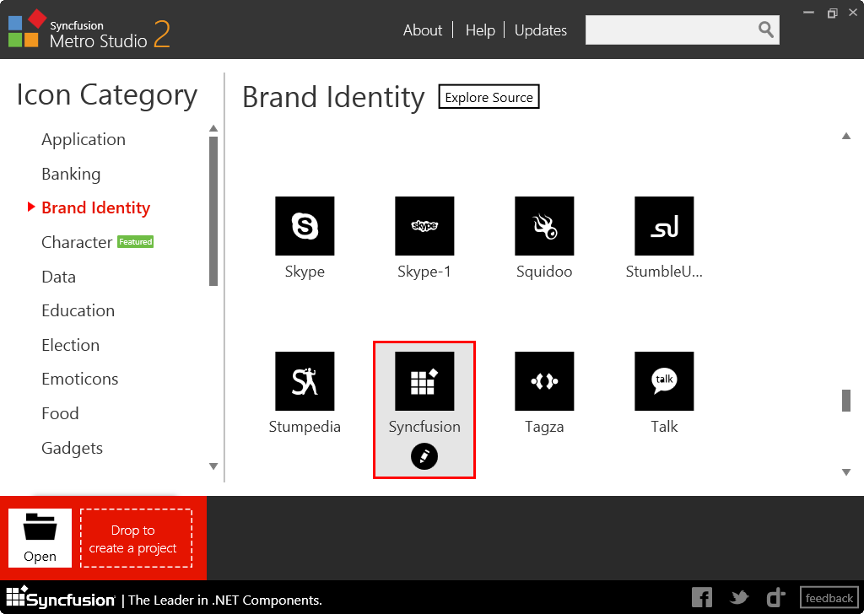Select the Election category
Viewport: 864px width, 614px height.
71,345
